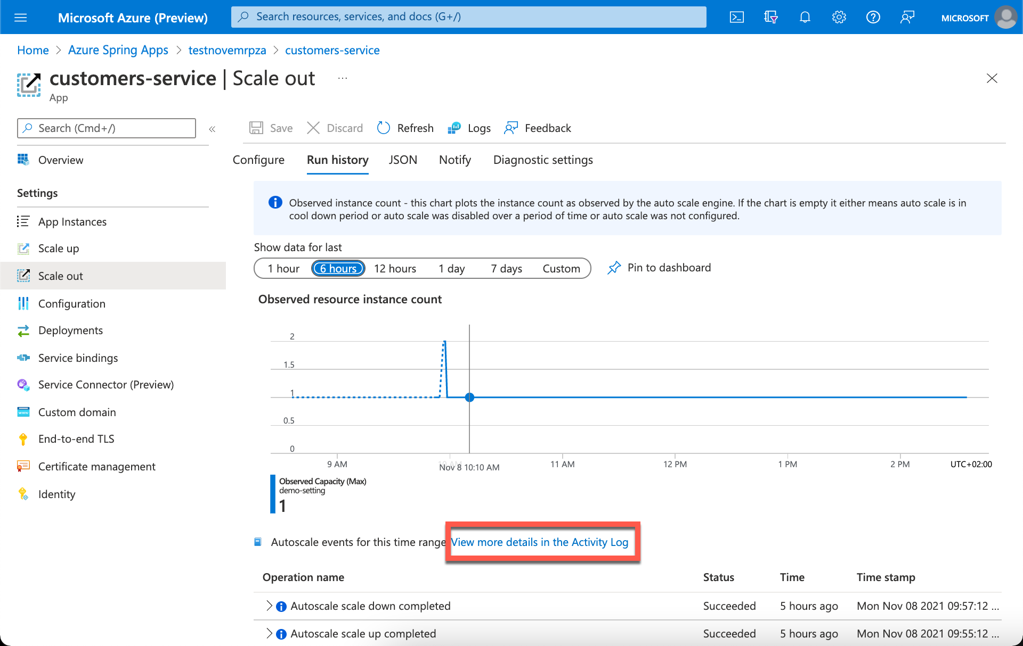
Task: Select the 12 hours time range
Action: 395,268
